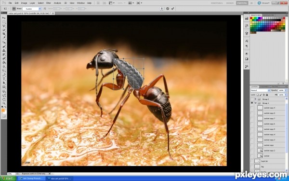Select the Lasso tool

coord(4,26)
